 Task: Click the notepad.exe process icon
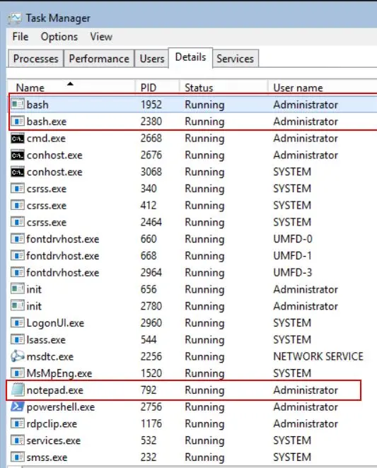pyautogui.click(x=18, y=390)
